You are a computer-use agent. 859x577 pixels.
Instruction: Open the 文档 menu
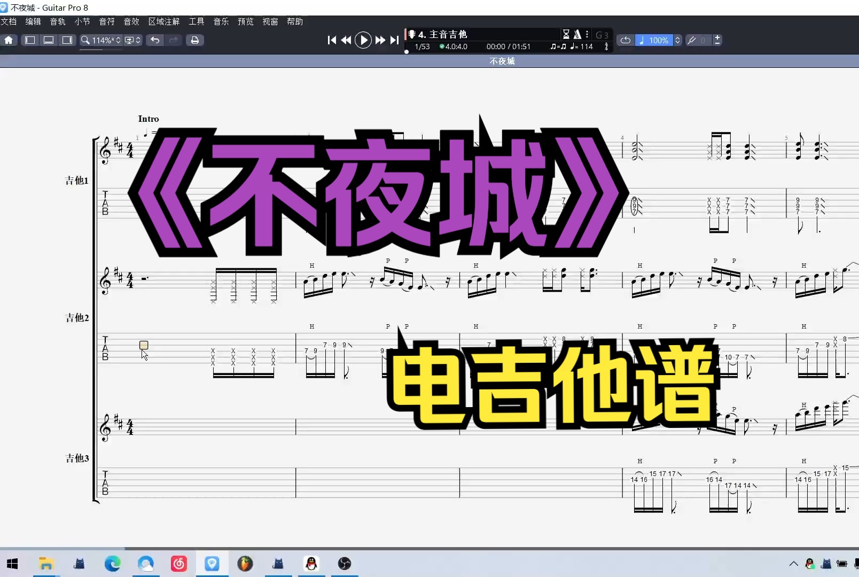9,21
